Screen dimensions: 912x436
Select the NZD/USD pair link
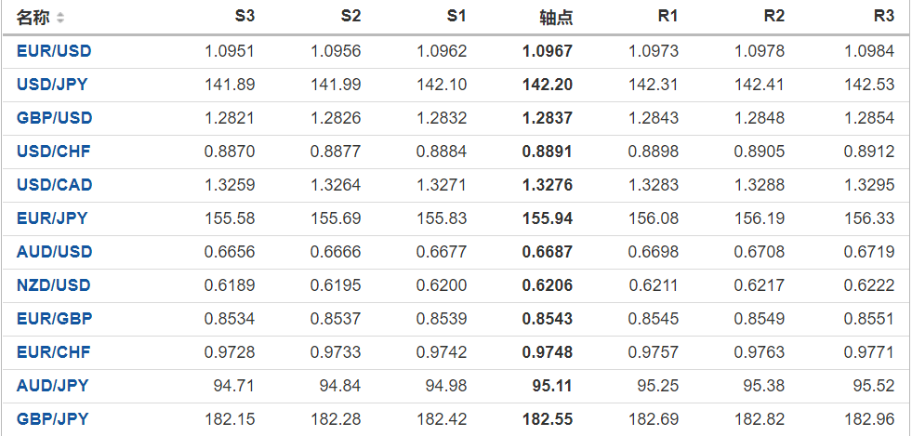pos(54,285)
